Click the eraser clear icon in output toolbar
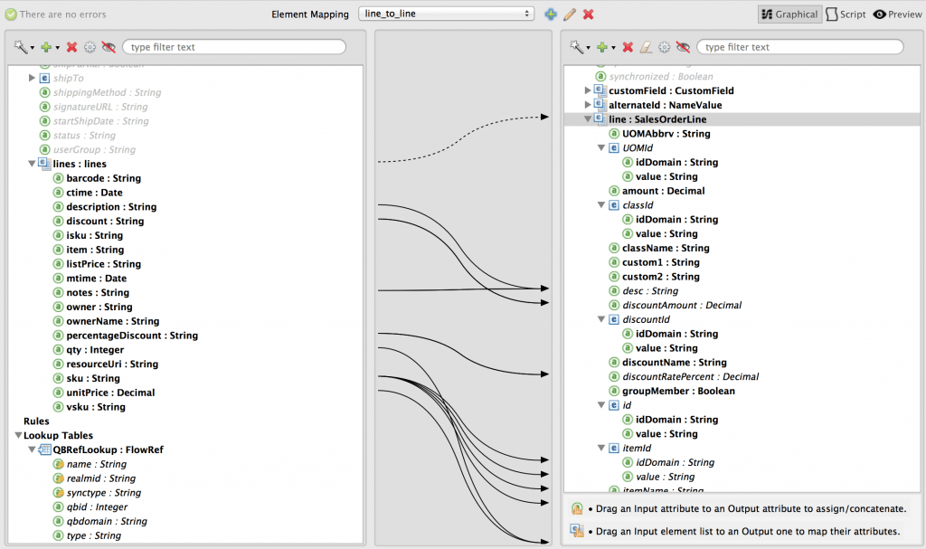 click(x=646, y=46)
